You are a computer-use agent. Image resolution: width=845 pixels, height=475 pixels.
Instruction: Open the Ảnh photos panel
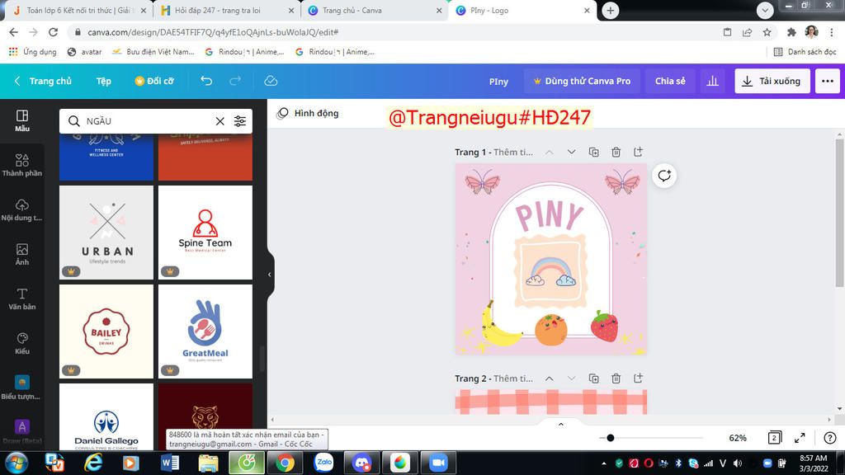click(22, 254)
